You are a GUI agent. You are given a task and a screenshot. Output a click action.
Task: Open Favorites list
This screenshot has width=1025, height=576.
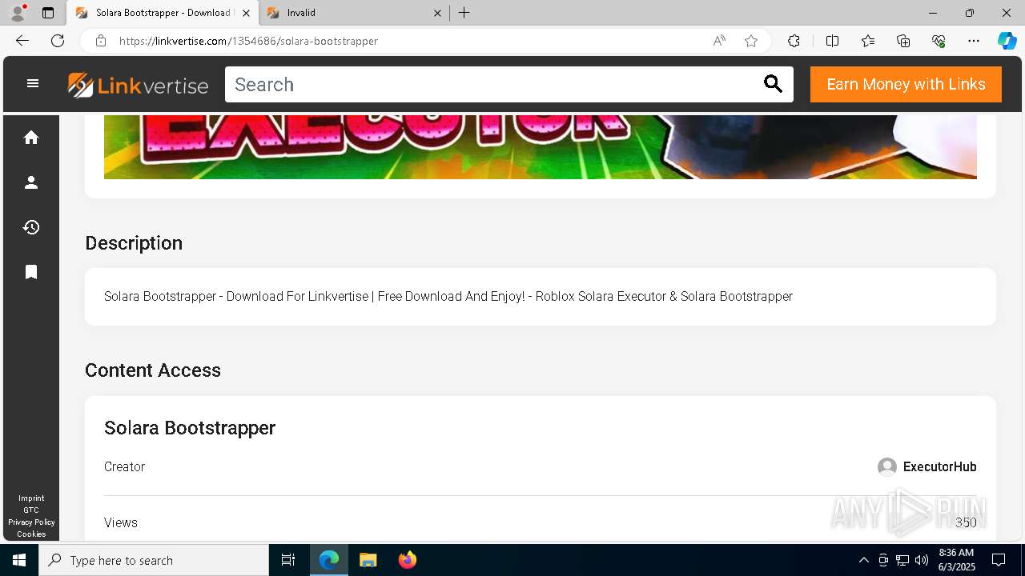868,41
